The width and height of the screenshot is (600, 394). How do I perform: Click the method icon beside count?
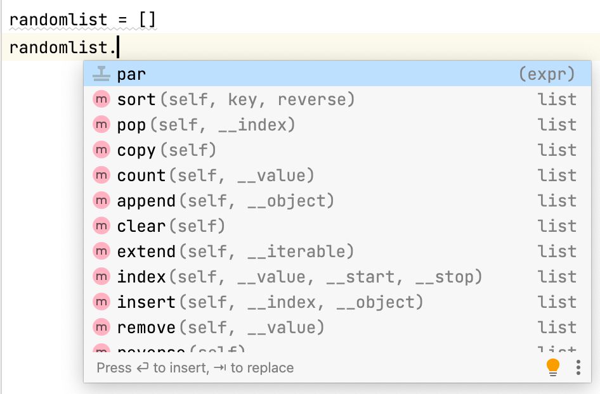(101, 175)
